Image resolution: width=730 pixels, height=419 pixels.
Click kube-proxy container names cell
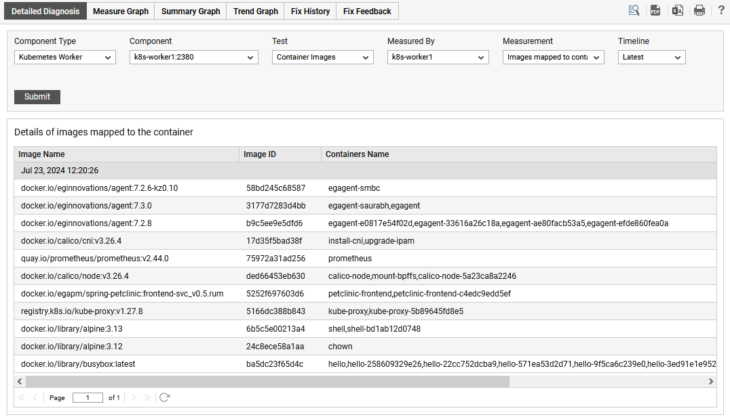396,311
